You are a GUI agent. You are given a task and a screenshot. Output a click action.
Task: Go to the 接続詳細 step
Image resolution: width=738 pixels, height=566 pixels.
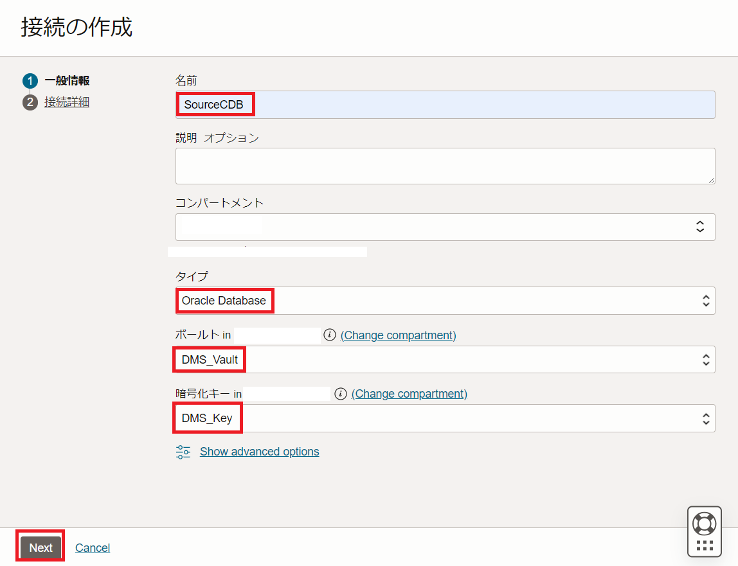click(67, 102)
